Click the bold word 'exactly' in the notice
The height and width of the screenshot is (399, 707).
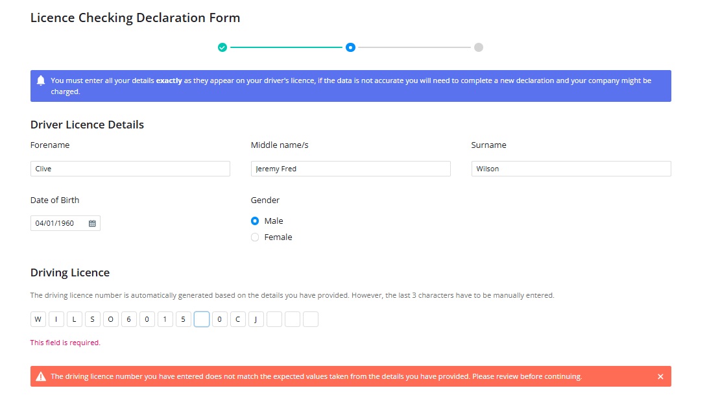click(169, 80)
